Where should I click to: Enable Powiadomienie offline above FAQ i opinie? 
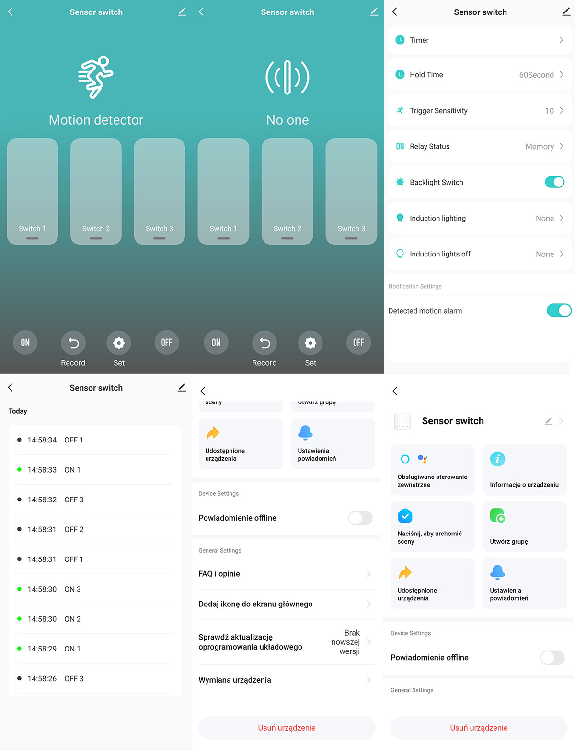(x=360, y=518)
